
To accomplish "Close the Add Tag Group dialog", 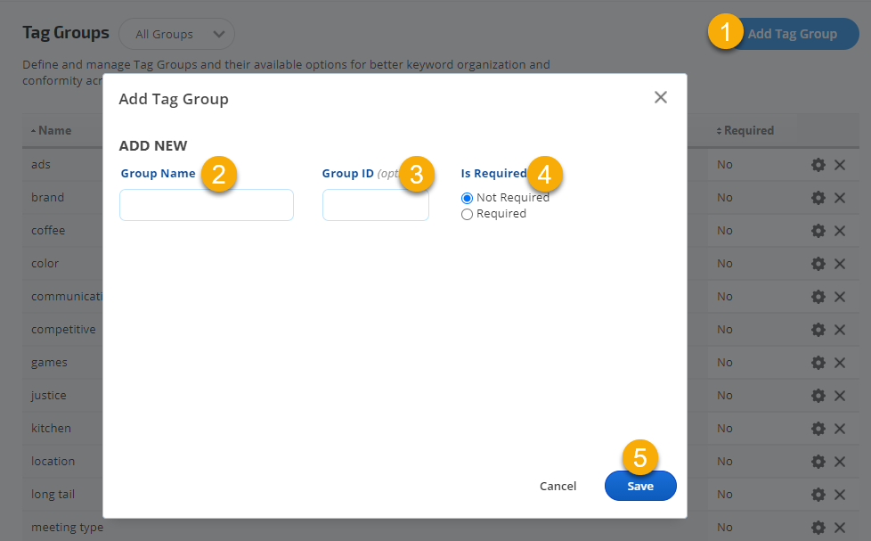I will click(660, 97).
